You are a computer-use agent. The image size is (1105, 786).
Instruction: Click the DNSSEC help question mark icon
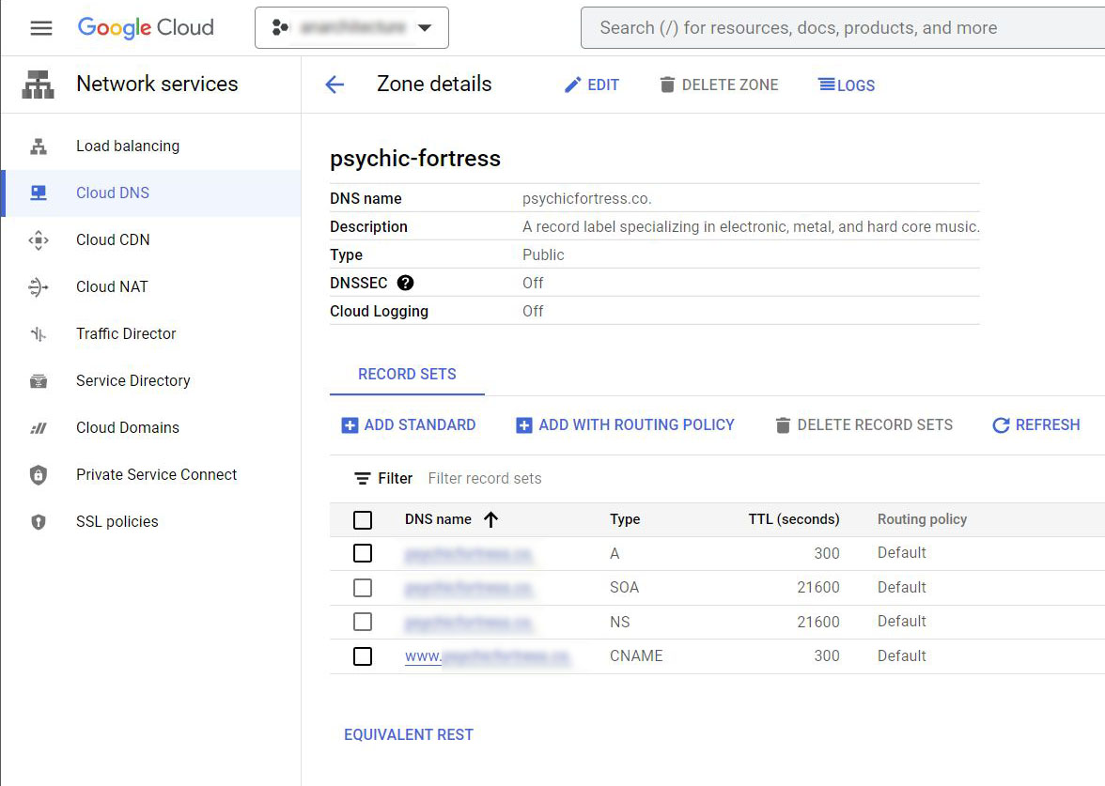(x=405, y=284)
